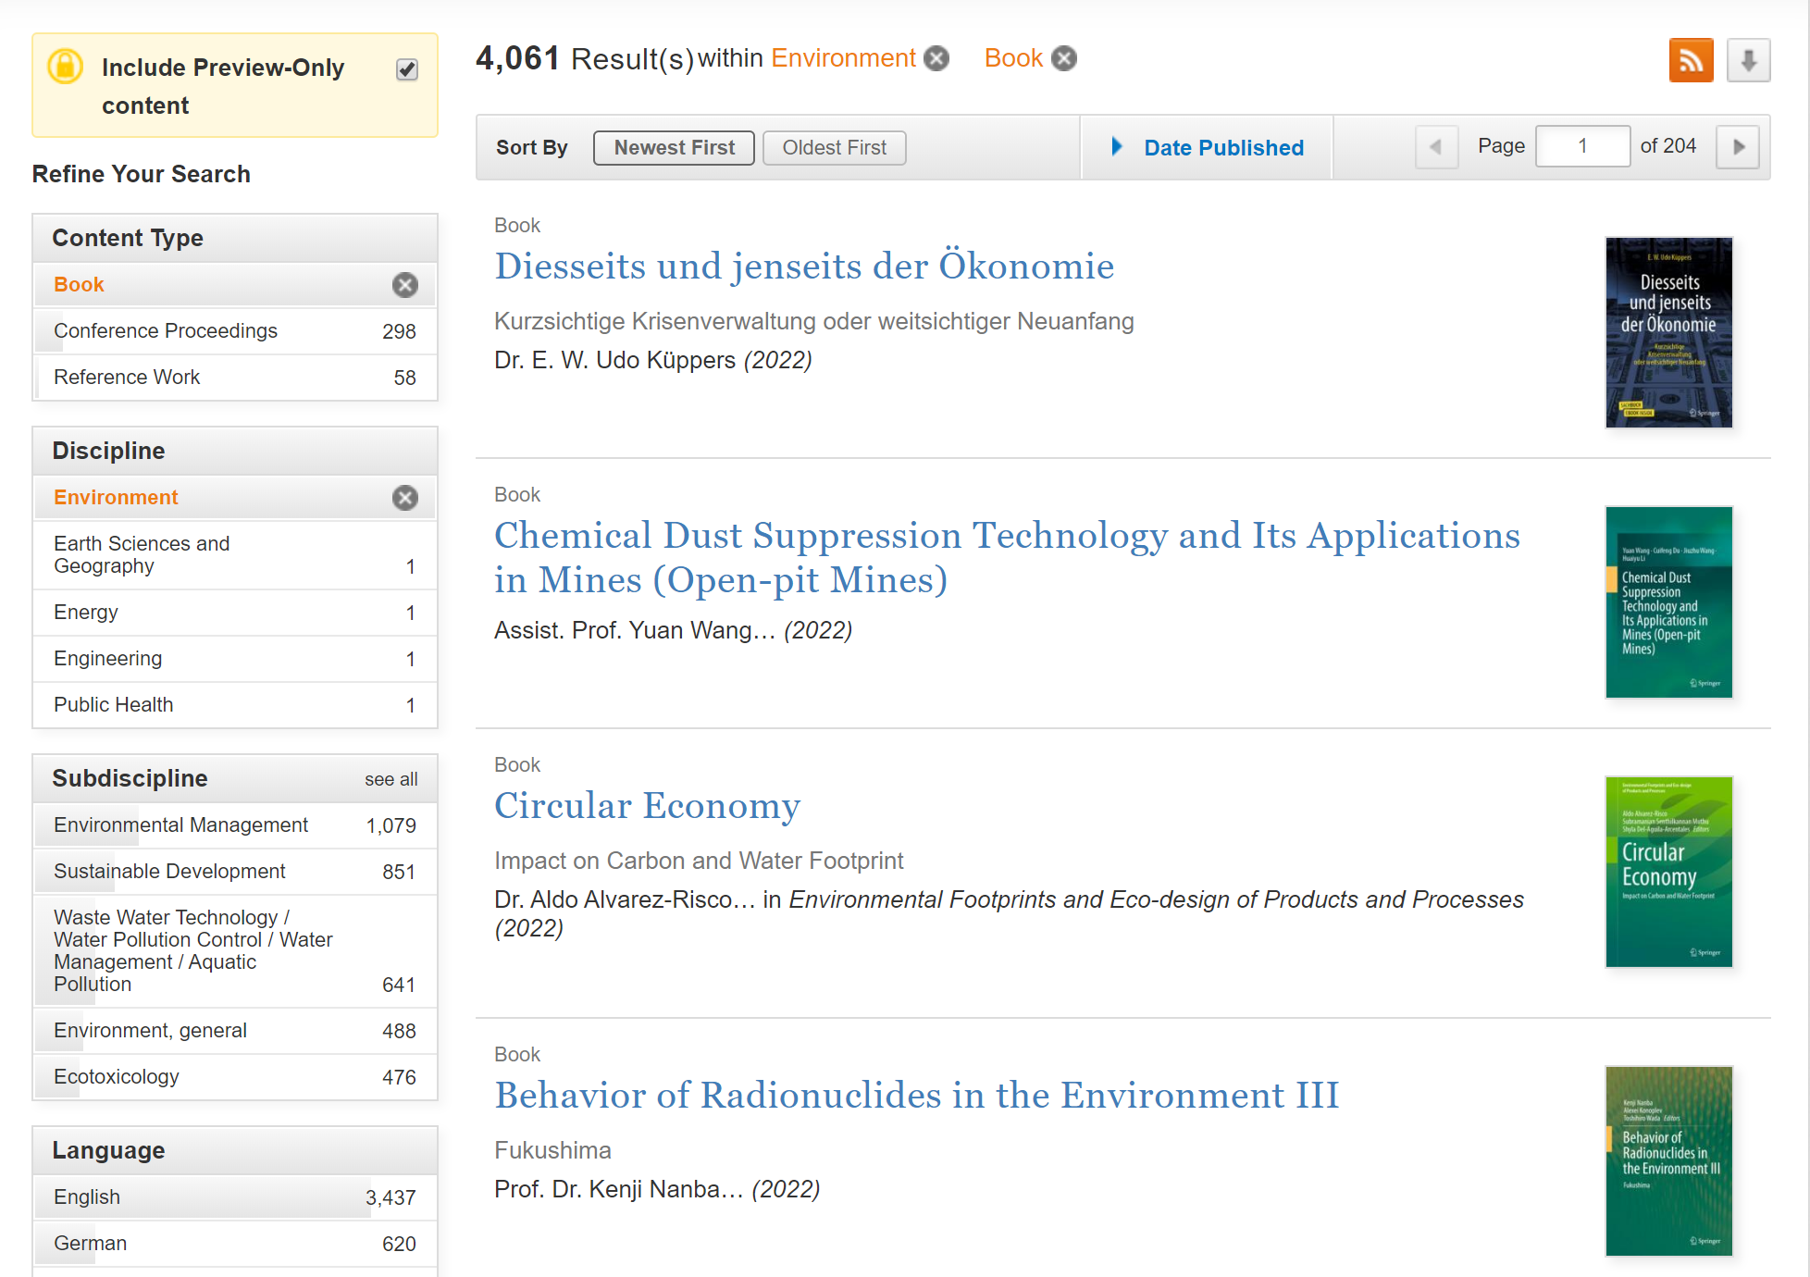Open Circular Economy book title

647,806
